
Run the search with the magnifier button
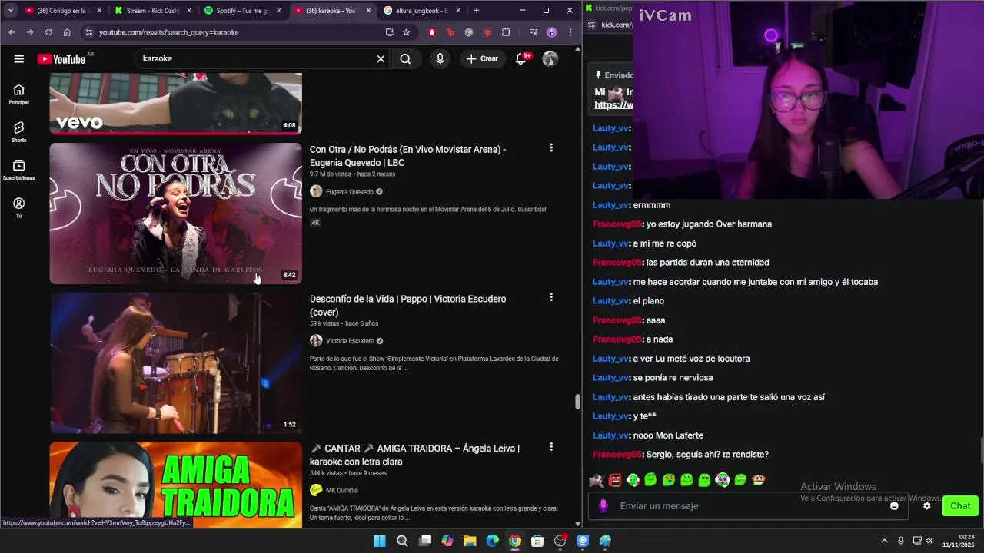click(405, 59)
